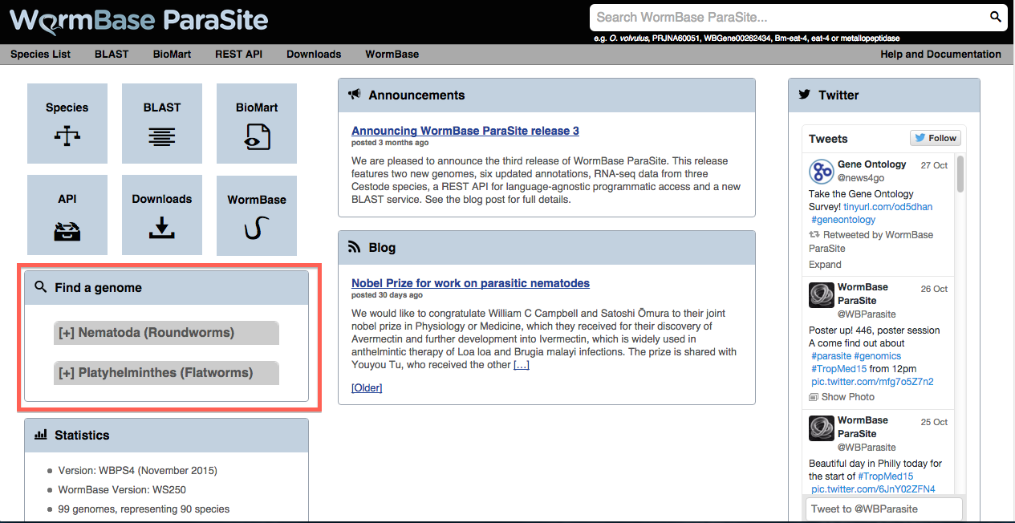The height and width of the screenshot is (523, 1015).
Task: Focus the Search WormBase ParaSite field
Action: click(786, 17)
